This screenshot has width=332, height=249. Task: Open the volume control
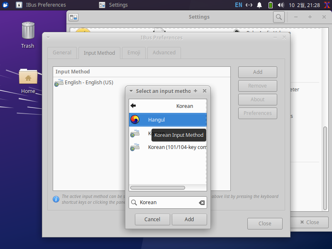[281, 5]
